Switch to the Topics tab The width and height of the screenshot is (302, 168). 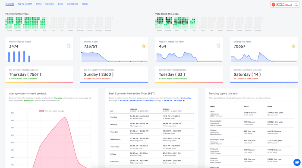pyautogui.click(x=85, y=4)
